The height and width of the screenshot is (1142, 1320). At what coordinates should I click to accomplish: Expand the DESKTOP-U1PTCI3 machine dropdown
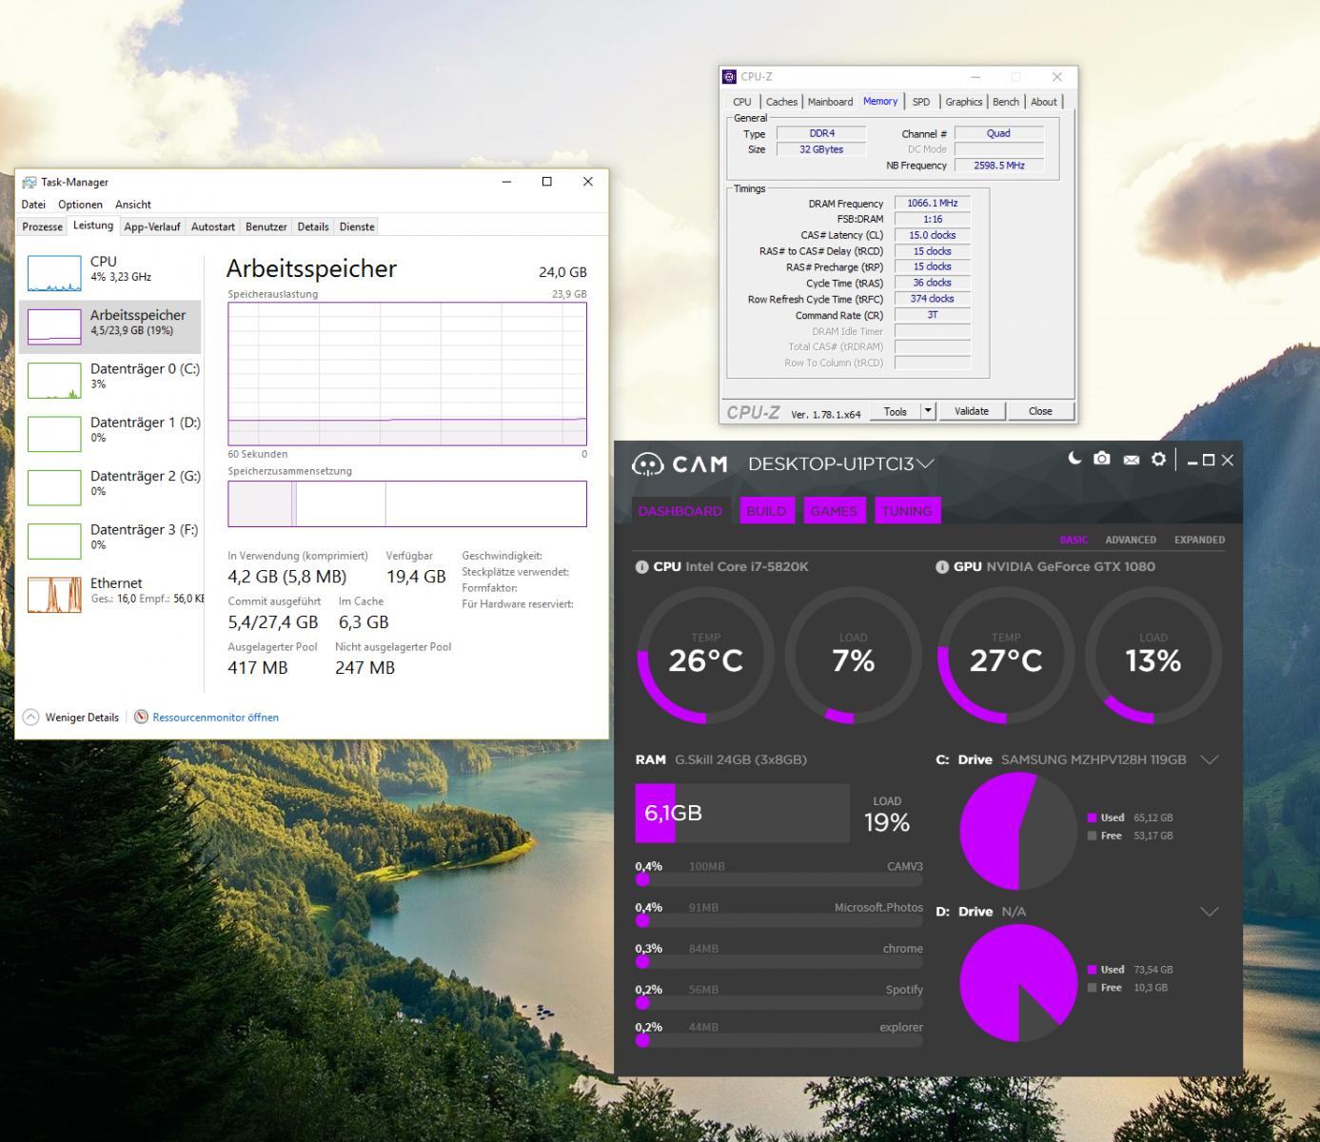(x=925, y=463)
